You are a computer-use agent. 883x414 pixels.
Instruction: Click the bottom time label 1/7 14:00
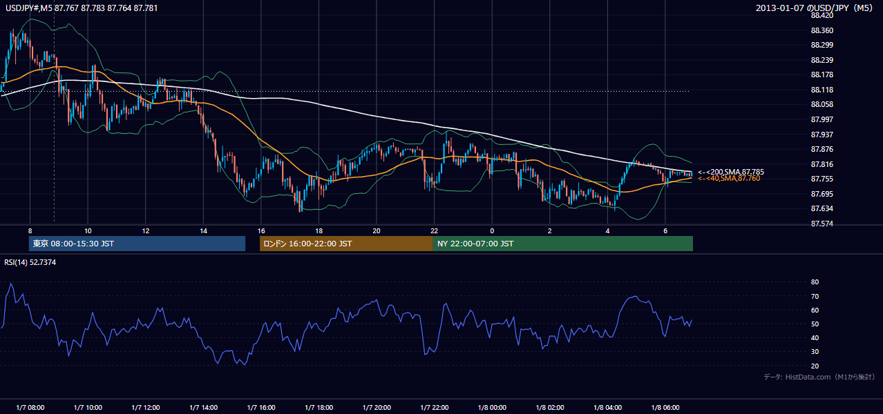pyautogui.click(x=203, y=407)
